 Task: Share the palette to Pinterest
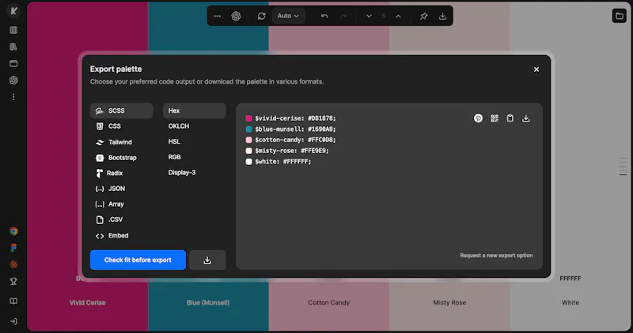tap(478, 118)
